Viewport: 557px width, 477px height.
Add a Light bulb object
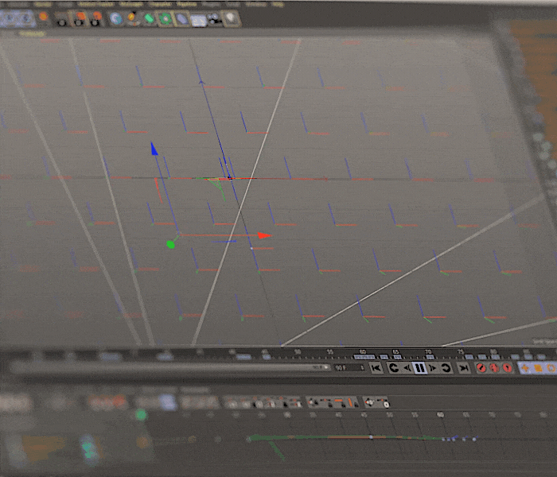tap(231, 19)
